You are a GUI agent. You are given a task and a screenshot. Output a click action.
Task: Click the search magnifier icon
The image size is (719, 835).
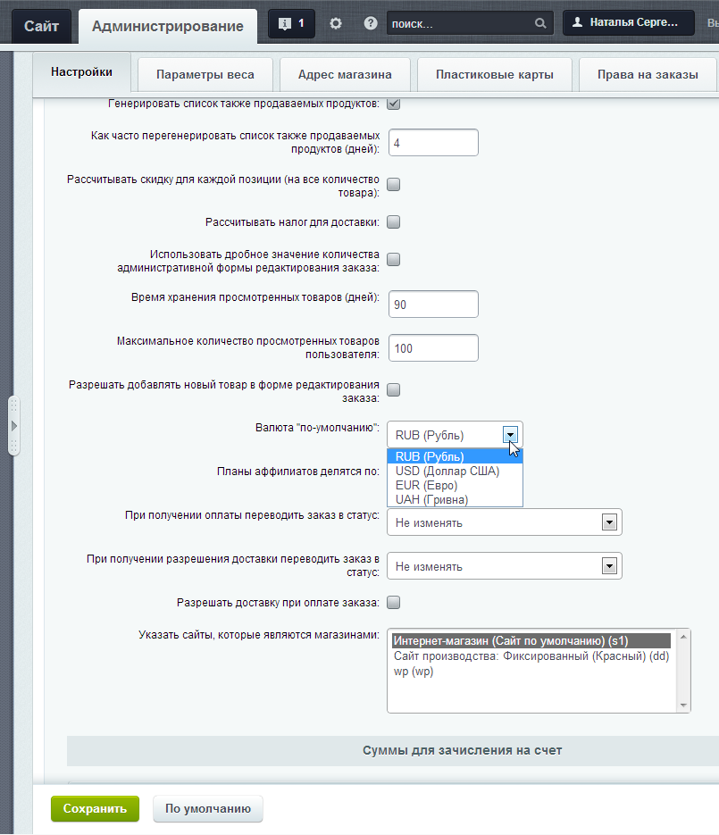[540, 24]
